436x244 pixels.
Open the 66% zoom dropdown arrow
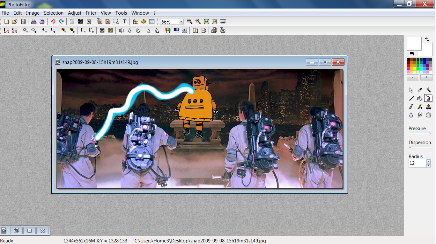[181, 22]
